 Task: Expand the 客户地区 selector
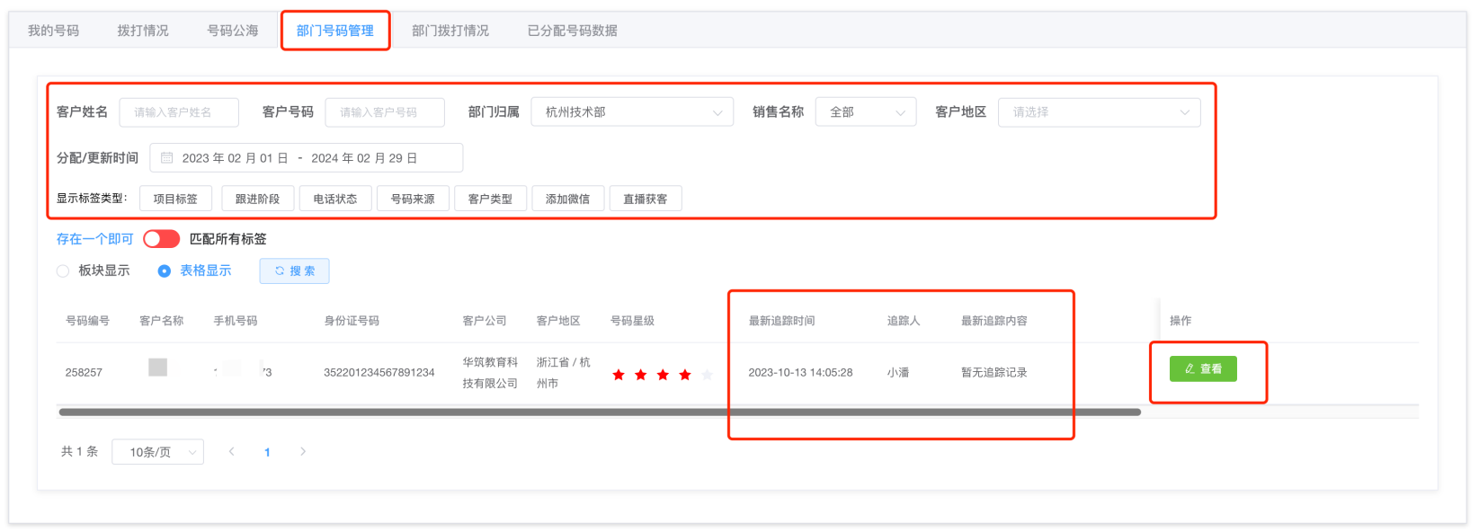1098,112
